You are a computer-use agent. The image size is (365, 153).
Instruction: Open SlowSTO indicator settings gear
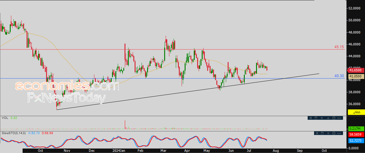click(334, 133)
